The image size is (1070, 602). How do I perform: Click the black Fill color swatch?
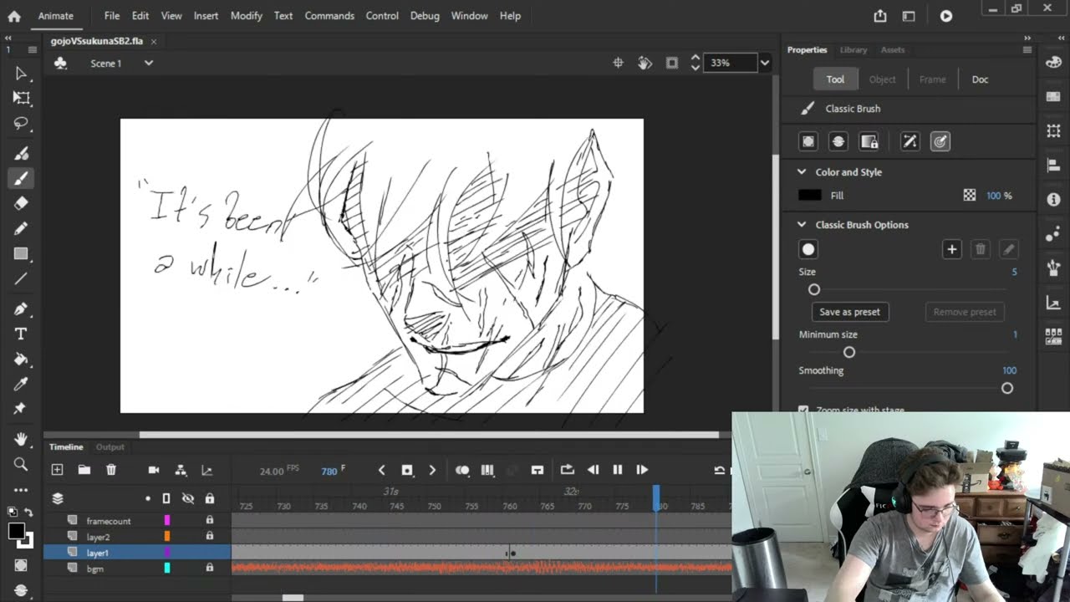809,195
